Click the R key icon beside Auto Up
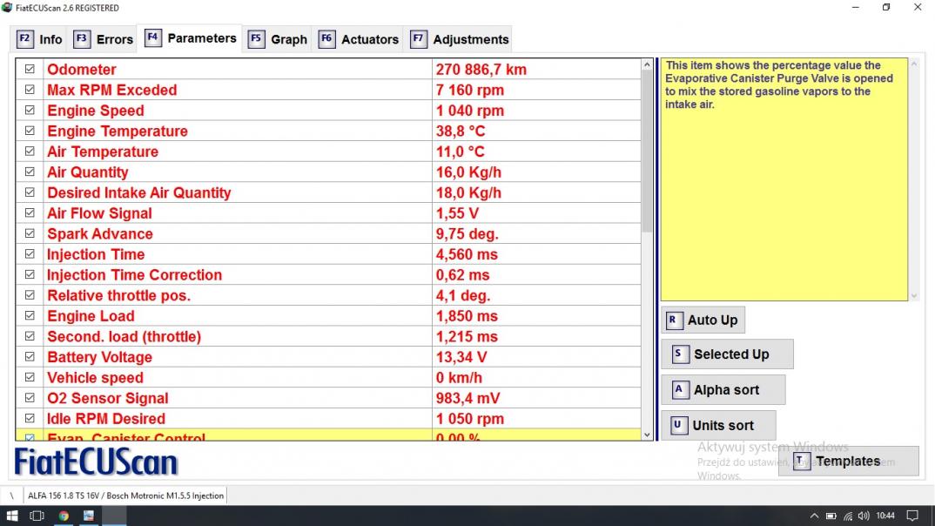This screenshot has width=935, height=526. tap(672, 320)
